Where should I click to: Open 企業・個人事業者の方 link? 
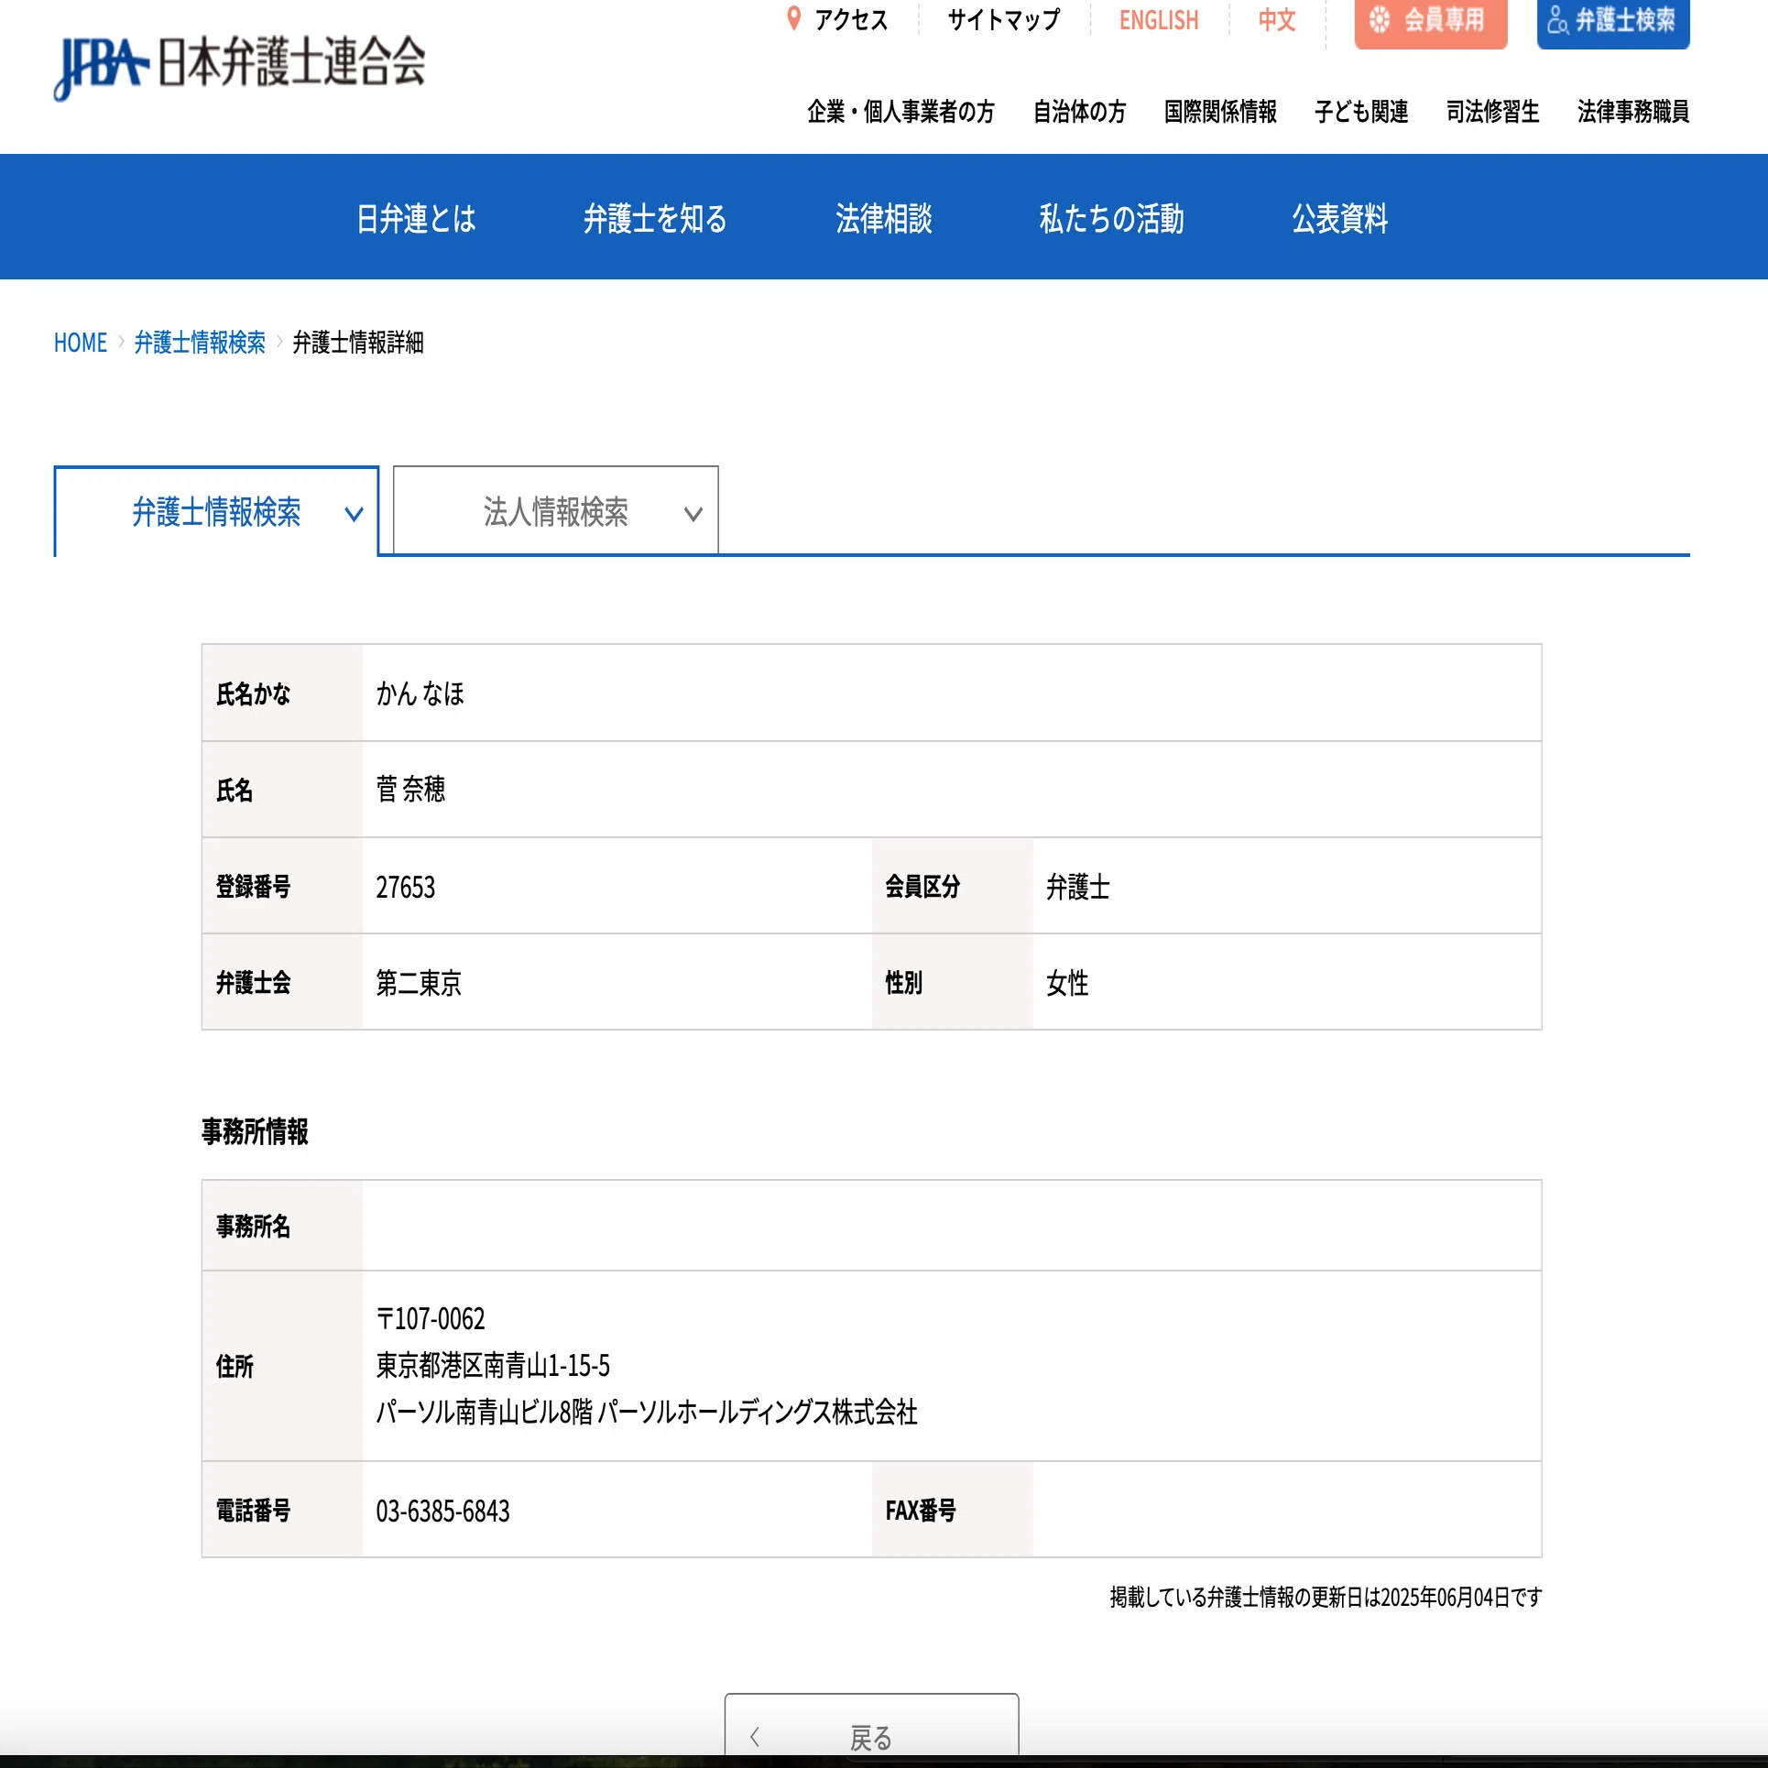(900, 112)
